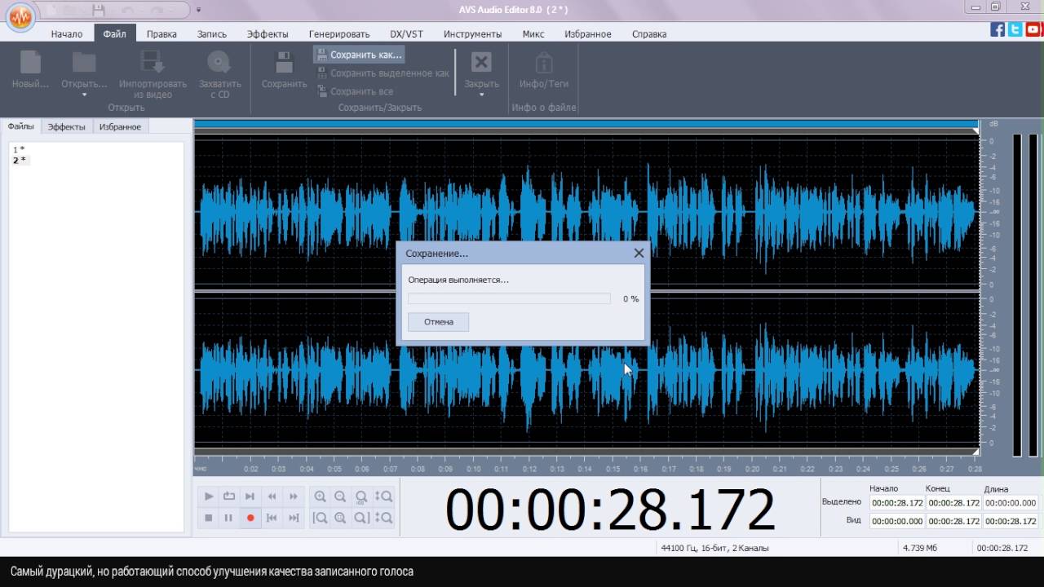The width and height of the screenshot is (1044, 587).
Task: Click the play-to-end icon
Action: [250, 496]
